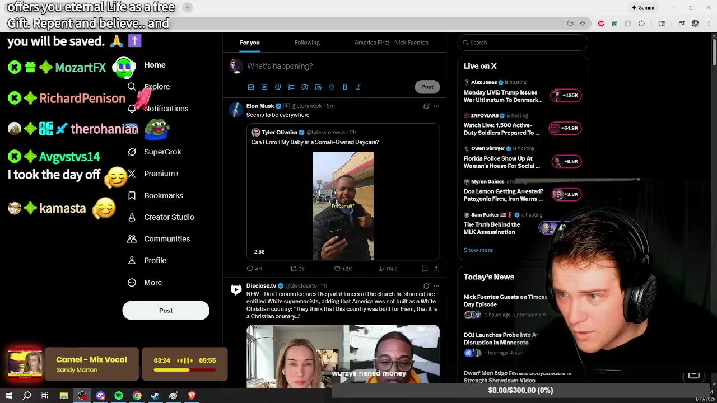Click the Gemini button in Chrome
This screenshot has height=403, width=717.
(642, 8)
